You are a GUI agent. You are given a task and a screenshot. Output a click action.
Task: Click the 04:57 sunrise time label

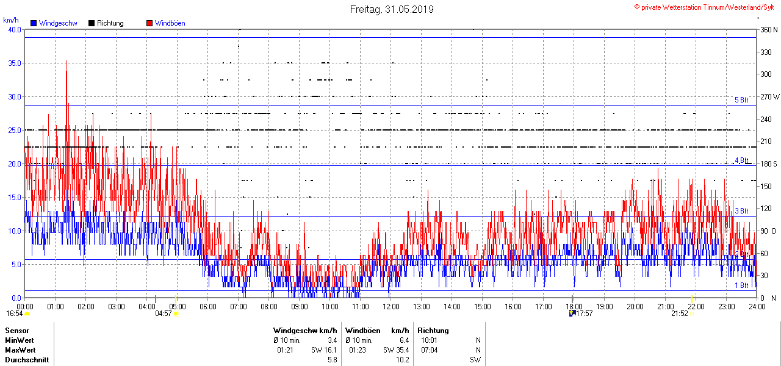click(164, 314)
